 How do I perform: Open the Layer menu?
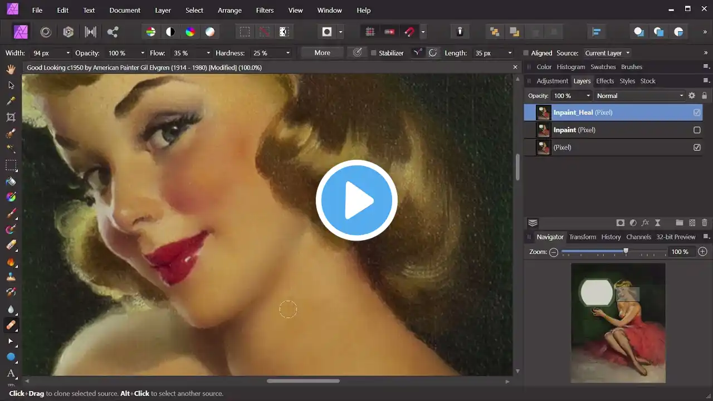[163, 10]
